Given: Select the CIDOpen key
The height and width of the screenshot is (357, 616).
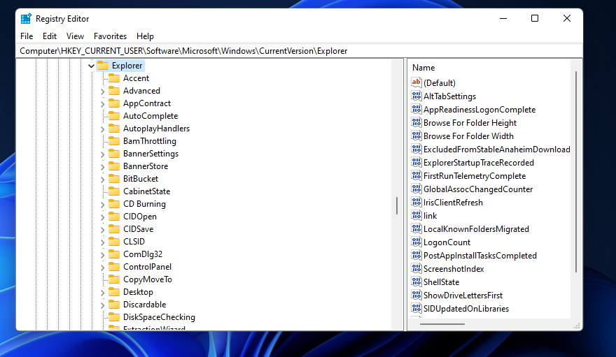Looking at the screenshot, I should point(139,217).
